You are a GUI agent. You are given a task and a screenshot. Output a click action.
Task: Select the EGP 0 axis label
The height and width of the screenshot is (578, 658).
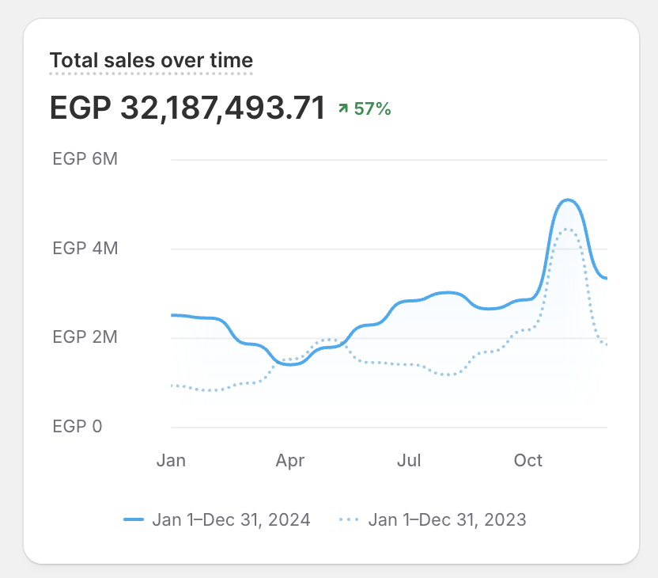coord(77,427)
